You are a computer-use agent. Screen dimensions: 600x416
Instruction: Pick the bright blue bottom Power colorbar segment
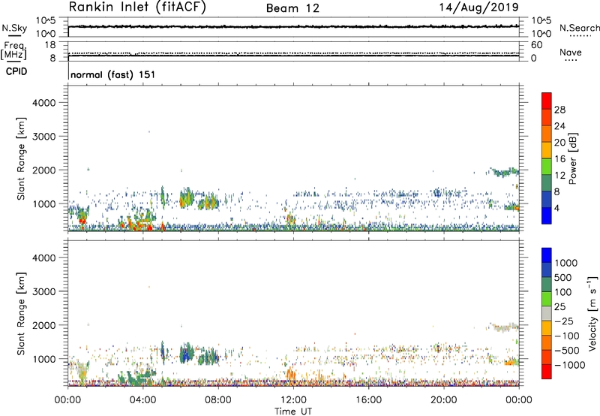(547, 216)
